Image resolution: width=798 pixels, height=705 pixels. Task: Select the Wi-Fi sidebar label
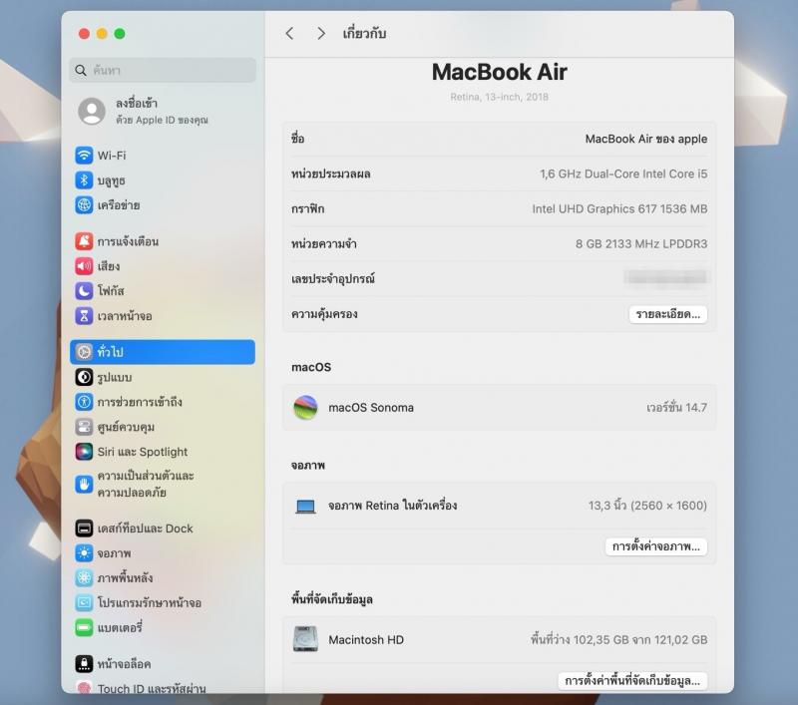(x=112, y=156)
